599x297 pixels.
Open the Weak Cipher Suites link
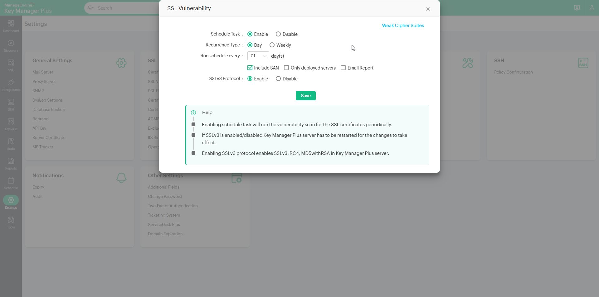[x=403, y=26]
